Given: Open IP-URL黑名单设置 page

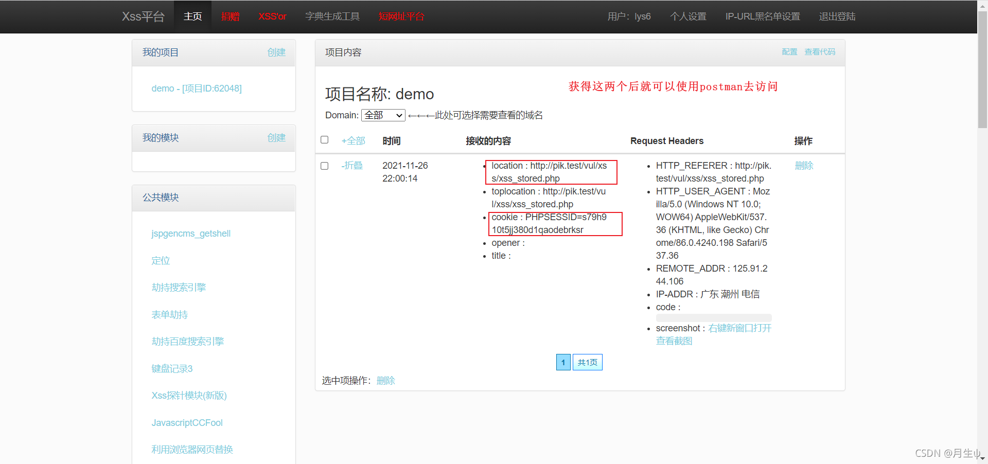Looking at the screenshot, I should (763, 16).
